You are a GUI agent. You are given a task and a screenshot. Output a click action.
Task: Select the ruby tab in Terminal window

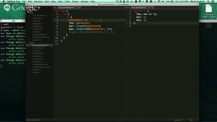(13, 21)
